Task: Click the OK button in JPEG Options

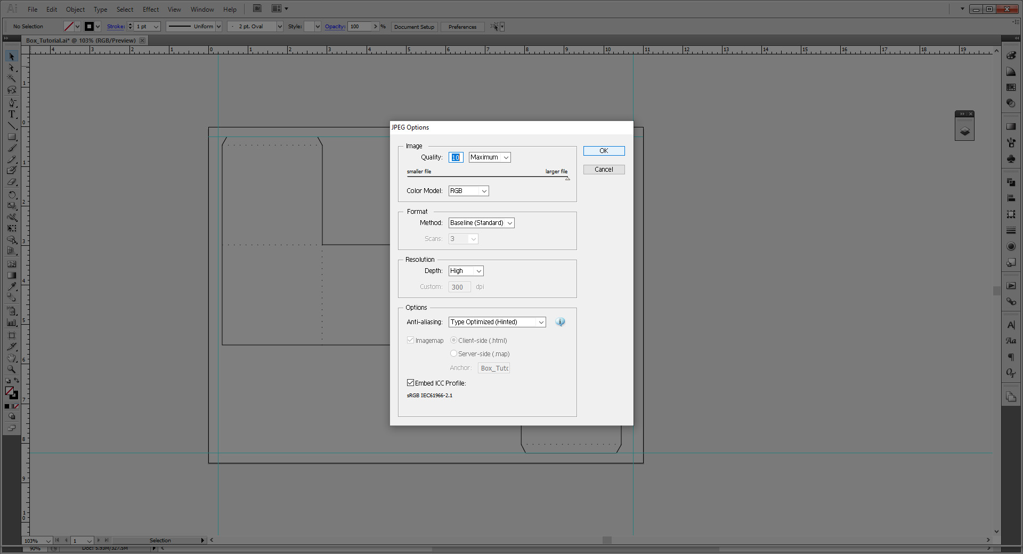Action: click(x=603, y=150)
